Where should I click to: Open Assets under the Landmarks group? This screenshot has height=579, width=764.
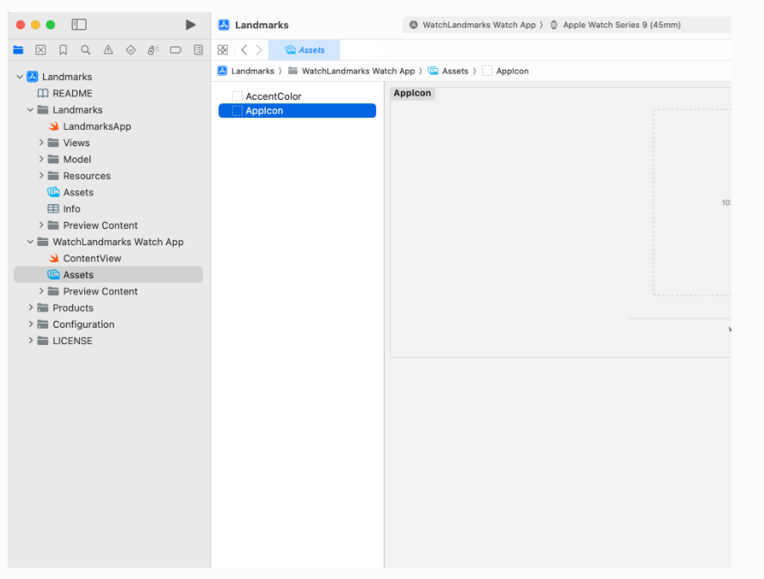108,193
